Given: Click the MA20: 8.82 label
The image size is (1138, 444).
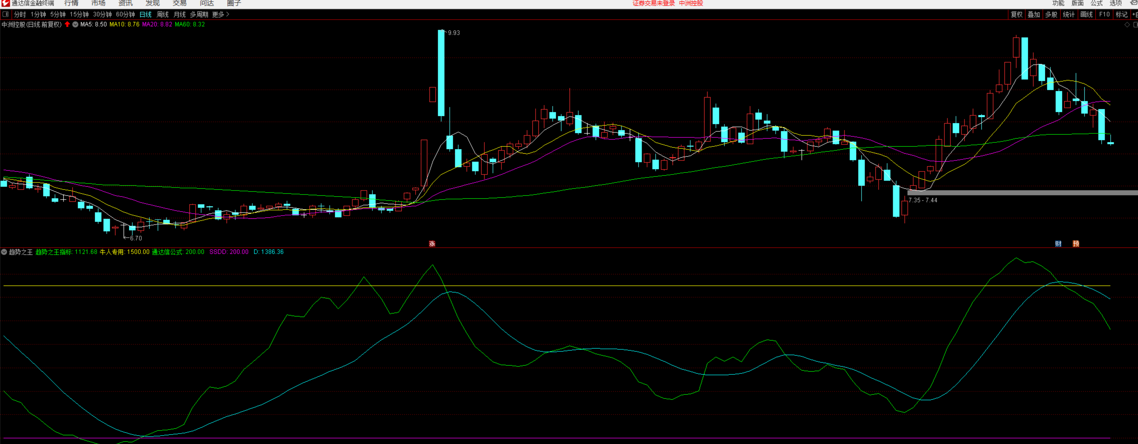Looking at the screenshot, I should [x=157, y=24].
